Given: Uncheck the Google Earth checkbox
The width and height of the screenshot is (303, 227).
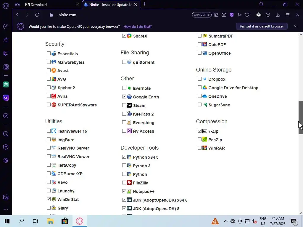Looking at the screenshot, I should pyautogui.click(x=124, y=97).
